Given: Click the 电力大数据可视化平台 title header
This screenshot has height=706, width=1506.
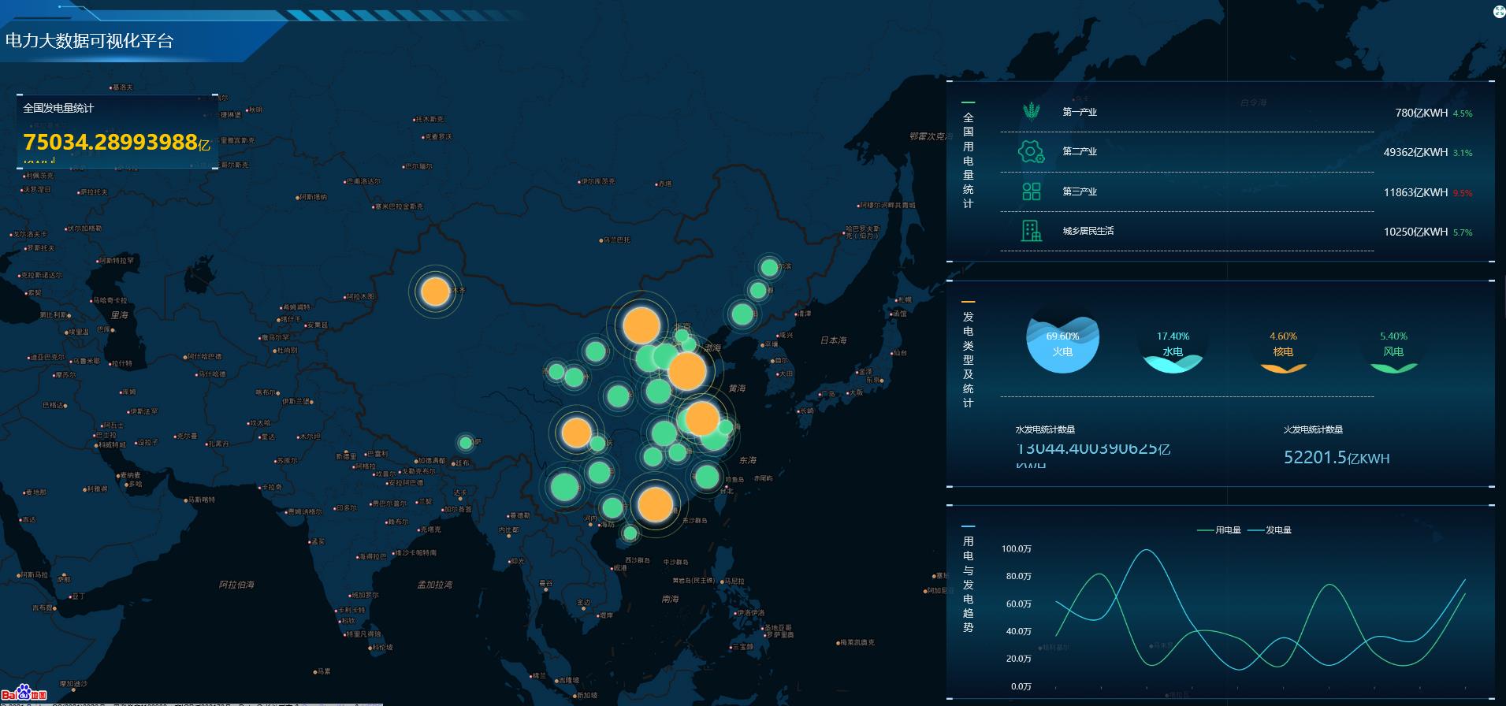Looking at the screenshot, I should [x=89, y=41].
